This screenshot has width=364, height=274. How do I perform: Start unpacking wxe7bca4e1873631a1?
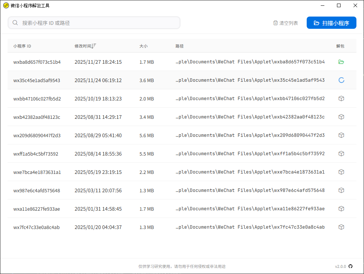(x=341, y=172)
